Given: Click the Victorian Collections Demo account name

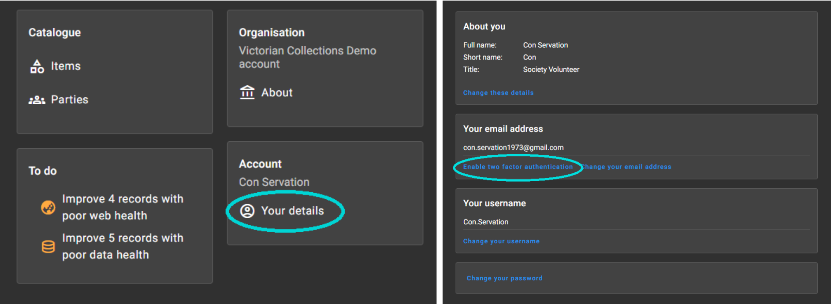Looking at the screenshot, I should [x=307, y=57].
